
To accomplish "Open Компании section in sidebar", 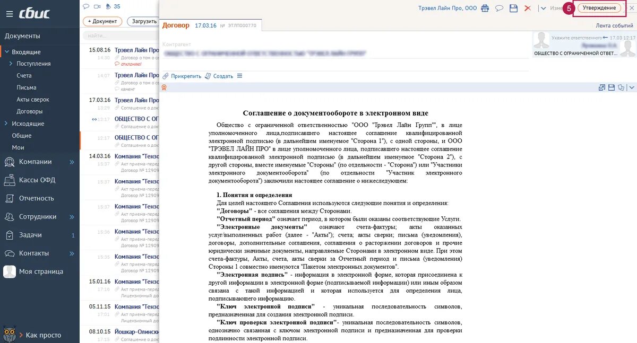I will tap(35, 162).
